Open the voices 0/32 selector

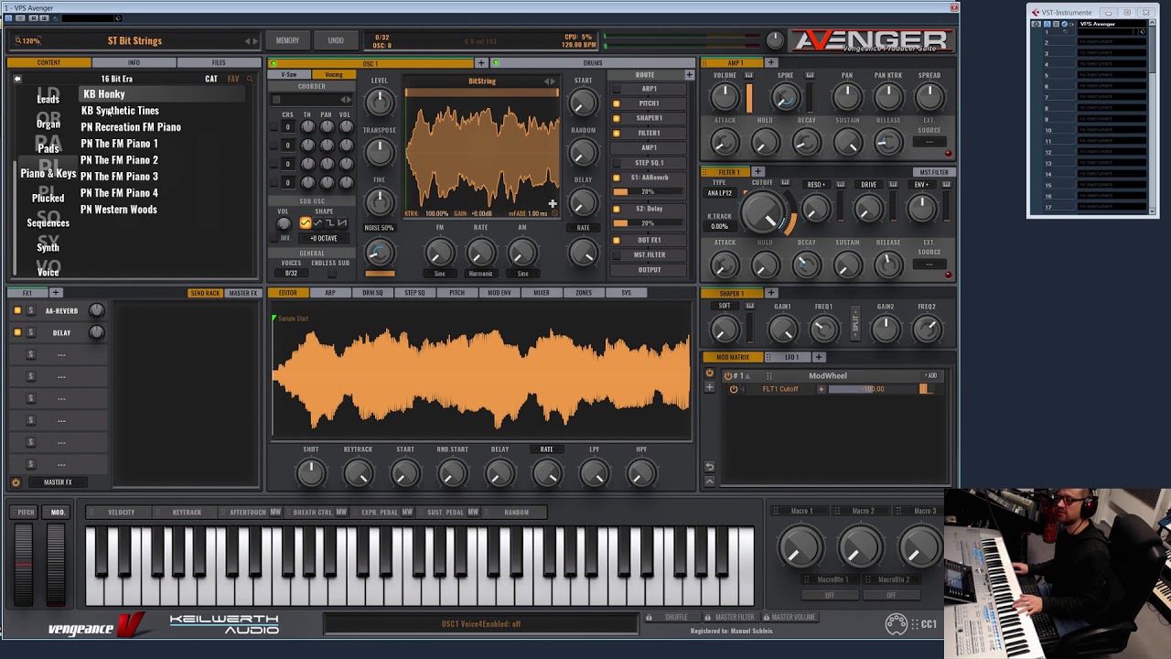click(291, 273)
